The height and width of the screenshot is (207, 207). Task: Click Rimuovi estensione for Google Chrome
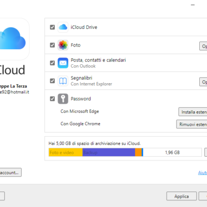pyautogui.click(x=191, y=124)
